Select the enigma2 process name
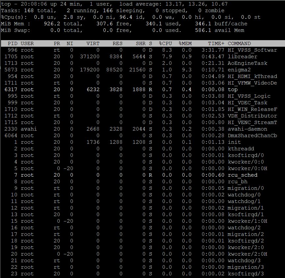Image resolution: width=285 pixels, height=278 pixels. click(239, 70)
